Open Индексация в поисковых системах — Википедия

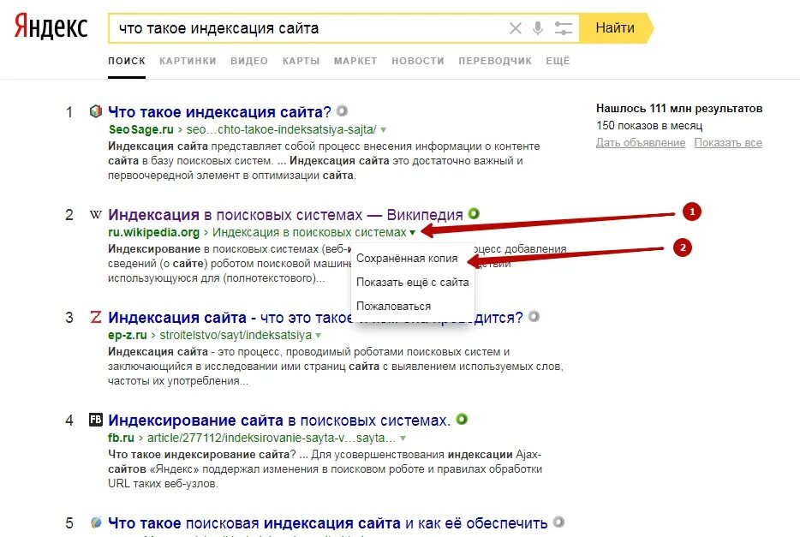pos(285,215)
